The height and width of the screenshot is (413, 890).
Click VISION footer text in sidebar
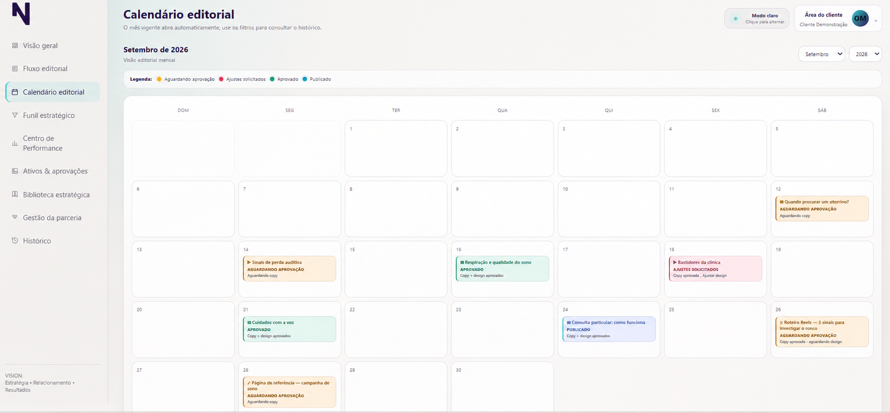(x=14, y=375)
